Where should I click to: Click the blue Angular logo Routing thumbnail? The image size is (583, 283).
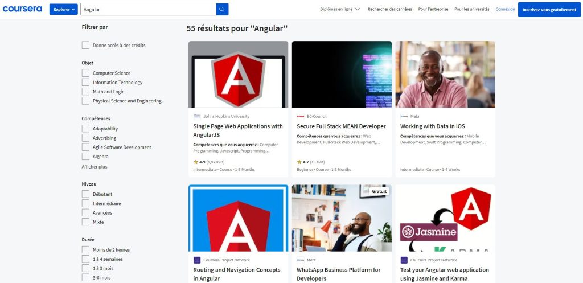(239, 218)
